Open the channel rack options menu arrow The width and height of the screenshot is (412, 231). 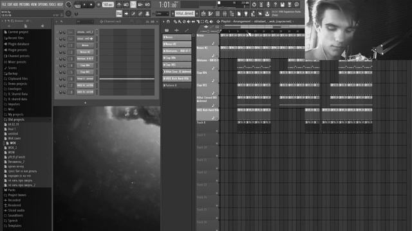(x=57, y=21)
